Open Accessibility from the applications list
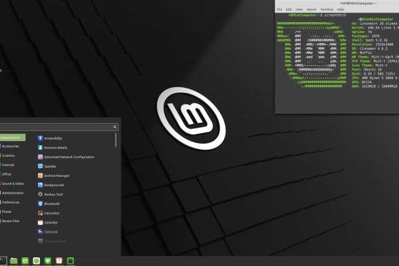 pyautogui.click(x=53, y=138)
